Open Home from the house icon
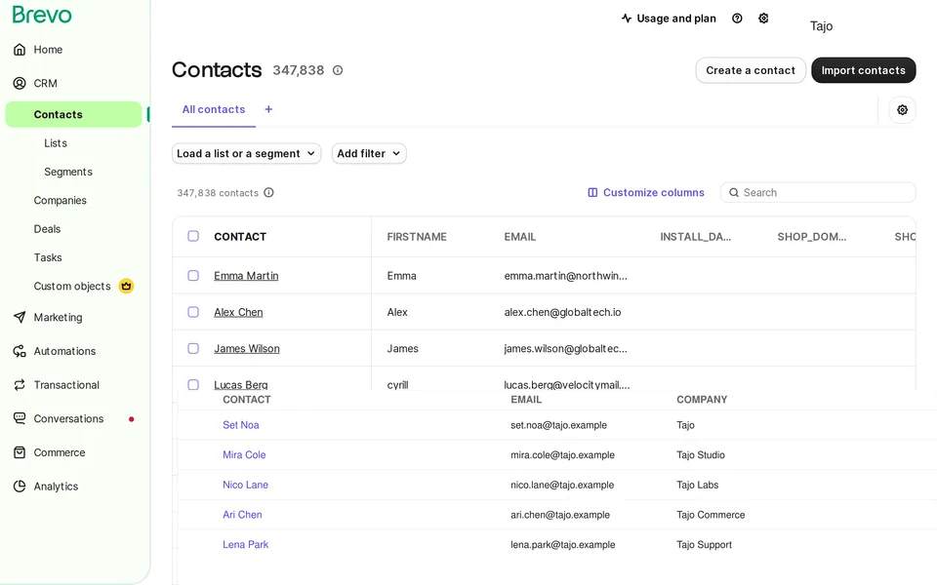Screen dimensions: 937x585 click(x=20, y=50)
